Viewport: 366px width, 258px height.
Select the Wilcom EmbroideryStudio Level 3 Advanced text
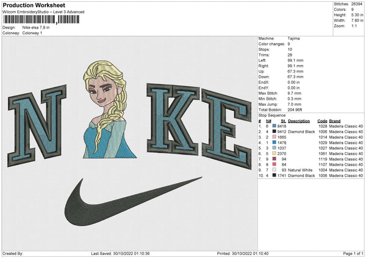[x=43, y=12]
